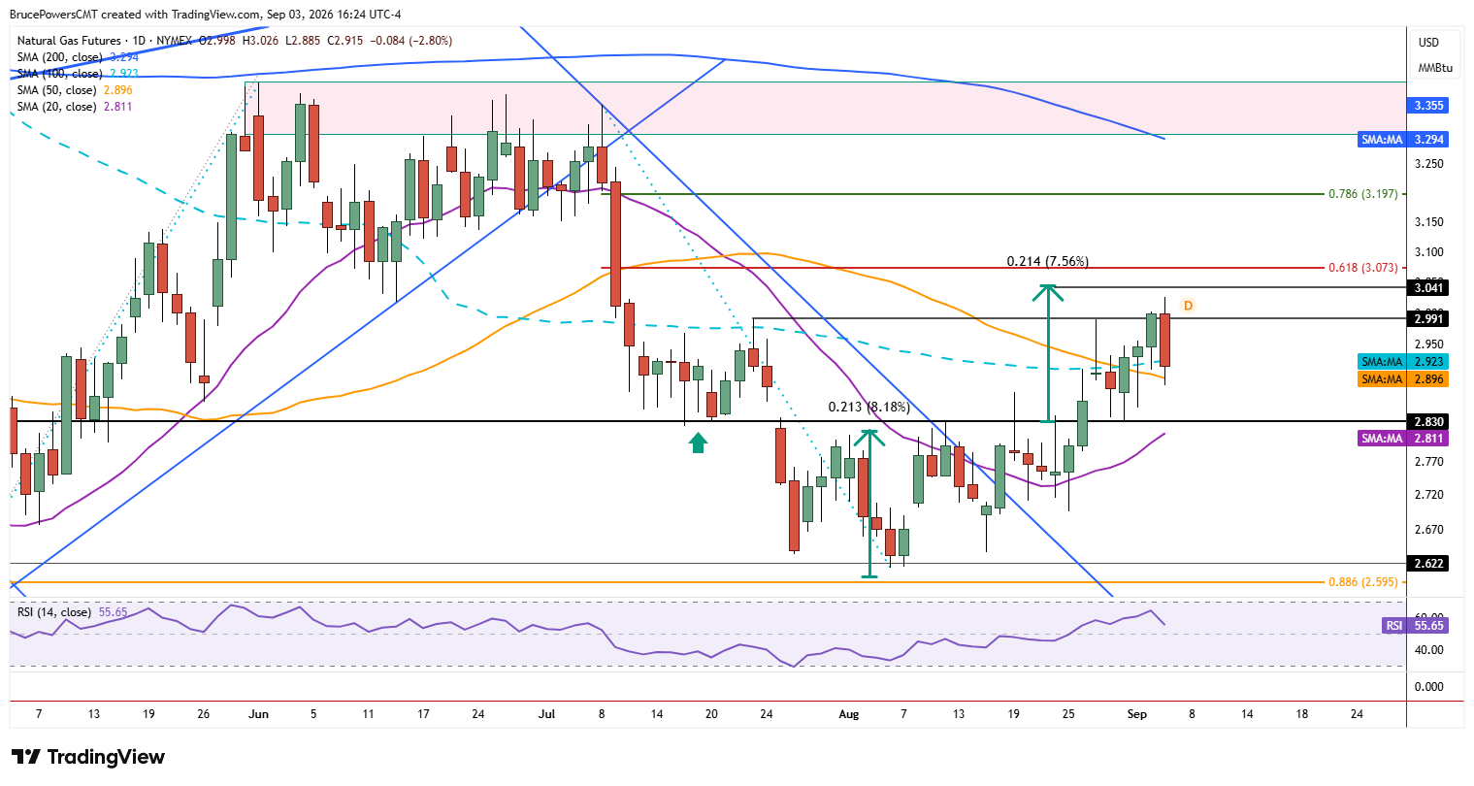Click the 2.830 black price label
The height and width of the screenshot is (786, 1474).
[1428, 421]
